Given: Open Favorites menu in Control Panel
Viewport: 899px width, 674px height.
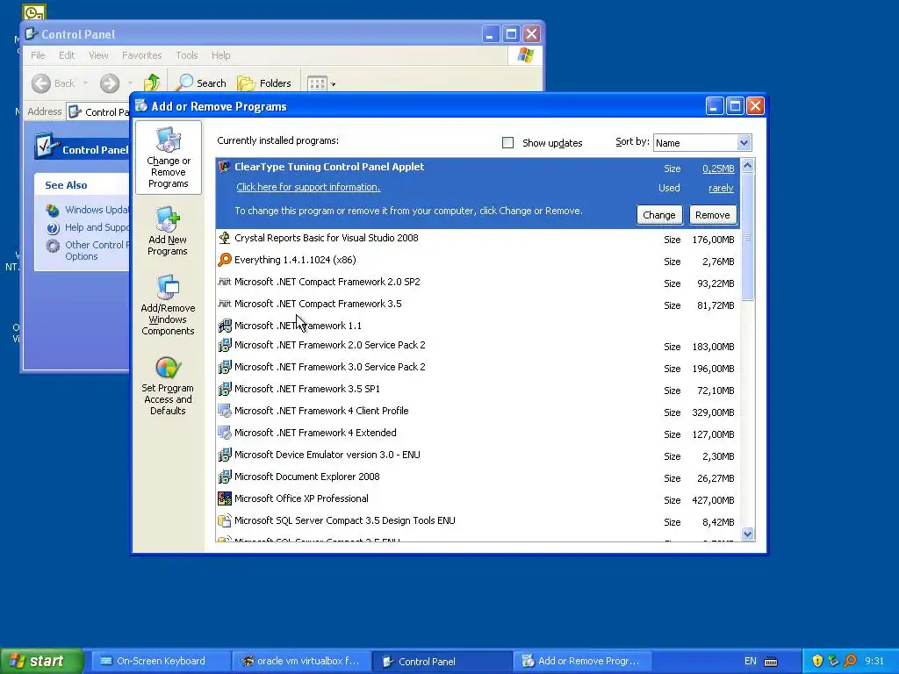Looking at the screenshot, I should [141, 55].
